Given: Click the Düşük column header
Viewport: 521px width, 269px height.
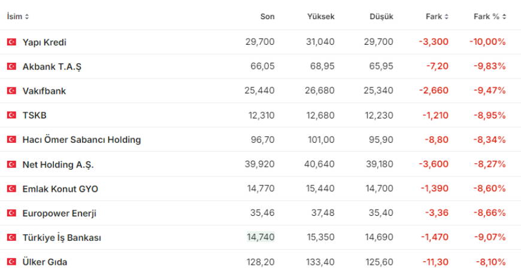Looking at the screenshot, I should point(381,17).
